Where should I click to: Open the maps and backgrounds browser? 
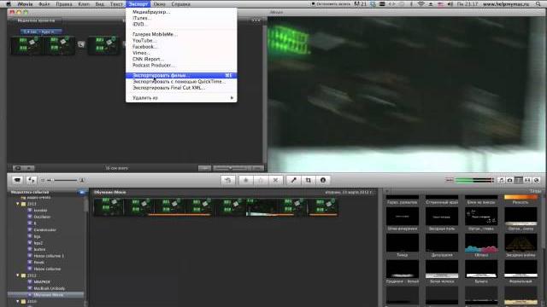(x=537, y=180)
